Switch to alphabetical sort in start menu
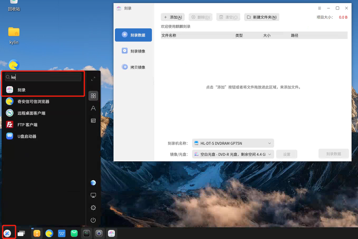The height and width of the screenshot is (239, 358). [x=93, y=108]
